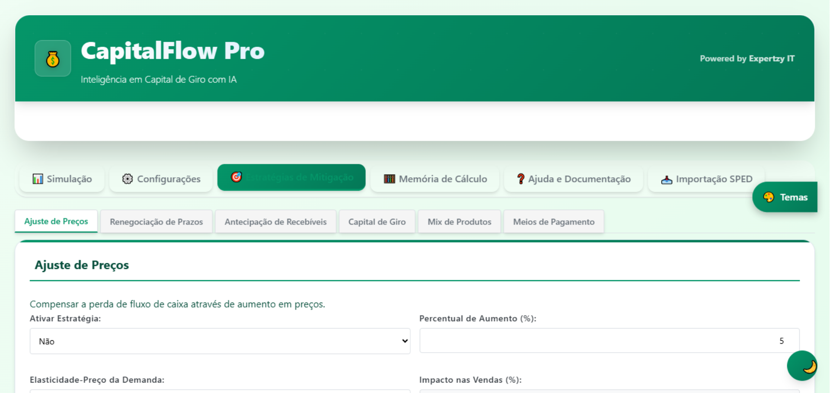Image resolution: width=830 pixels, height=393 pixels.
Task: Click the palette icon on Temas button
Action: point(769,197)
